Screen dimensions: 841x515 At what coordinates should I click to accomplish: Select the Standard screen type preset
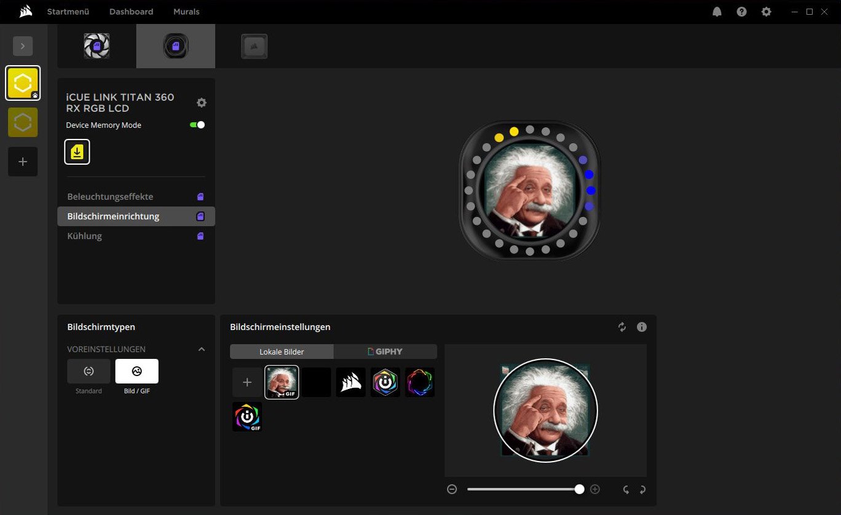point(89,371)
